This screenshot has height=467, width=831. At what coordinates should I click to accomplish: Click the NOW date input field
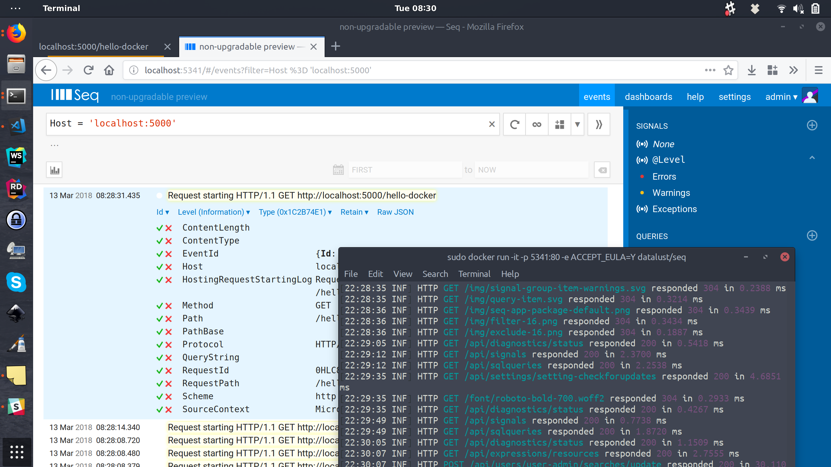pyautogui.click(x=531, y=170)
